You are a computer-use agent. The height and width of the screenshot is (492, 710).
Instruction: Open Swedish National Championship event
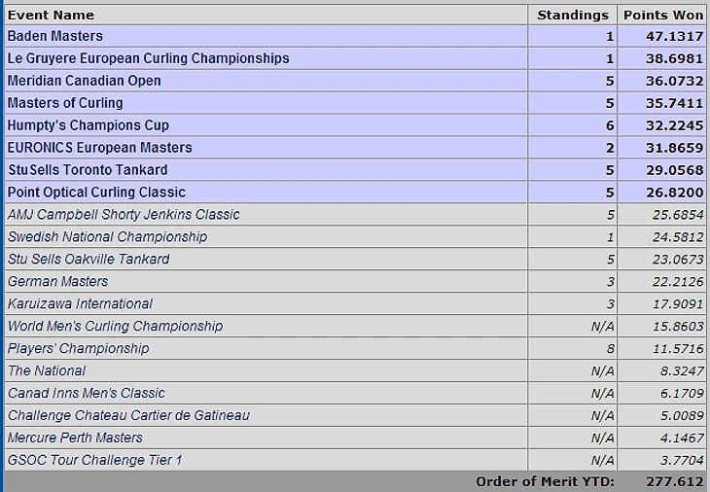tap(107, 236)
